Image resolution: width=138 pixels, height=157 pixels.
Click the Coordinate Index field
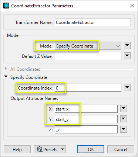click(88, 88)
